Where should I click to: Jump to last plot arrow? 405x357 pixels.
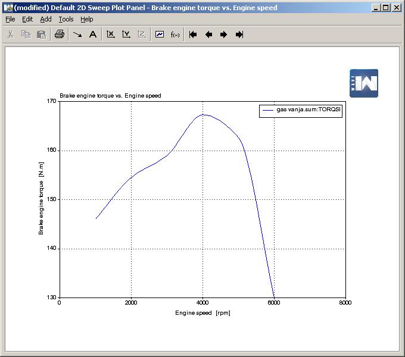click(239, 35)
